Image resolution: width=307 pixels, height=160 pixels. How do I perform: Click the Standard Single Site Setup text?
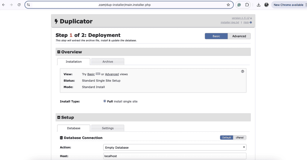click(101, 81)
